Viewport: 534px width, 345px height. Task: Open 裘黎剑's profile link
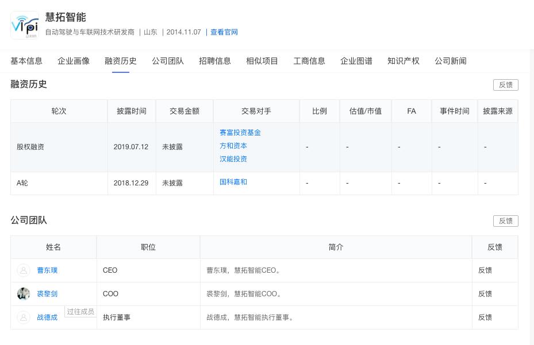point(47,294)
